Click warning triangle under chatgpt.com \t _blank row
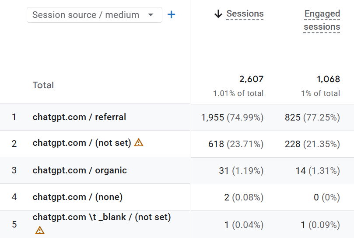The height and width of the screenshot is (238, 354). pyautogui.click(x=40, y=230)
